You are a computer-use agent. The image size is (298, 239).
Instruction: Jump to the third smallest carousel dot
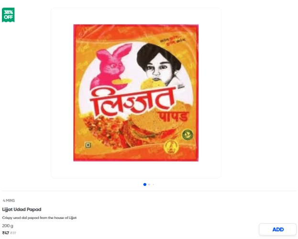click(154, 185)
